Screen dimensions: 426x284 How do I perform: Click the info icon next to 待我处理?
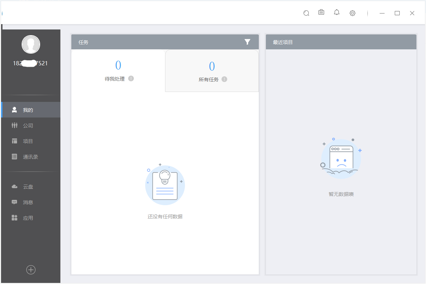[x=131, y=78]
